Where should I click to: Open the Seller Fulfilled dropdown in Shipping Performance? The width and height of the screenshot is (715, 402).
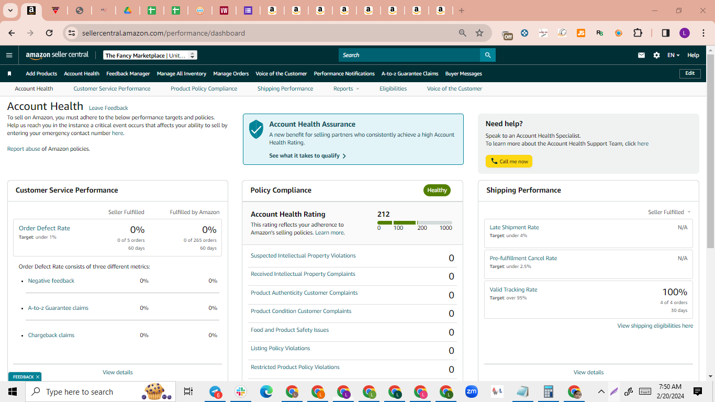(x=669, y=212)
